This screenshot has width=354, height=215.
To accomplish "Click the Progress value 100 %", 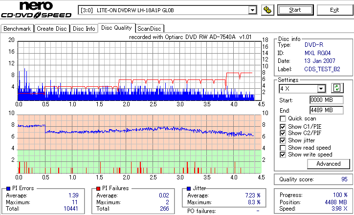I will [340, 195].
